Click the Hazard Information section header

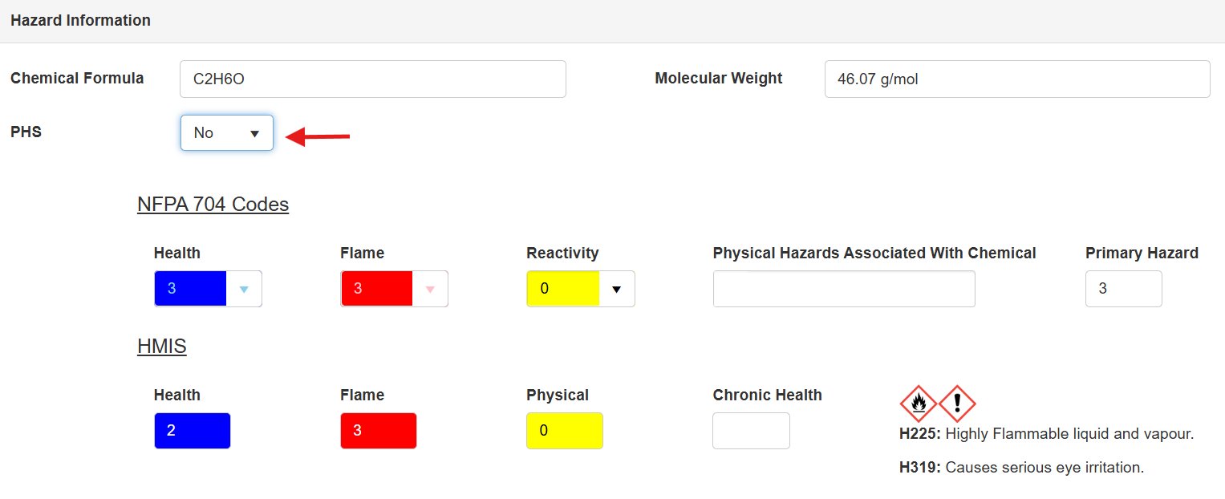tap(80, 20)
